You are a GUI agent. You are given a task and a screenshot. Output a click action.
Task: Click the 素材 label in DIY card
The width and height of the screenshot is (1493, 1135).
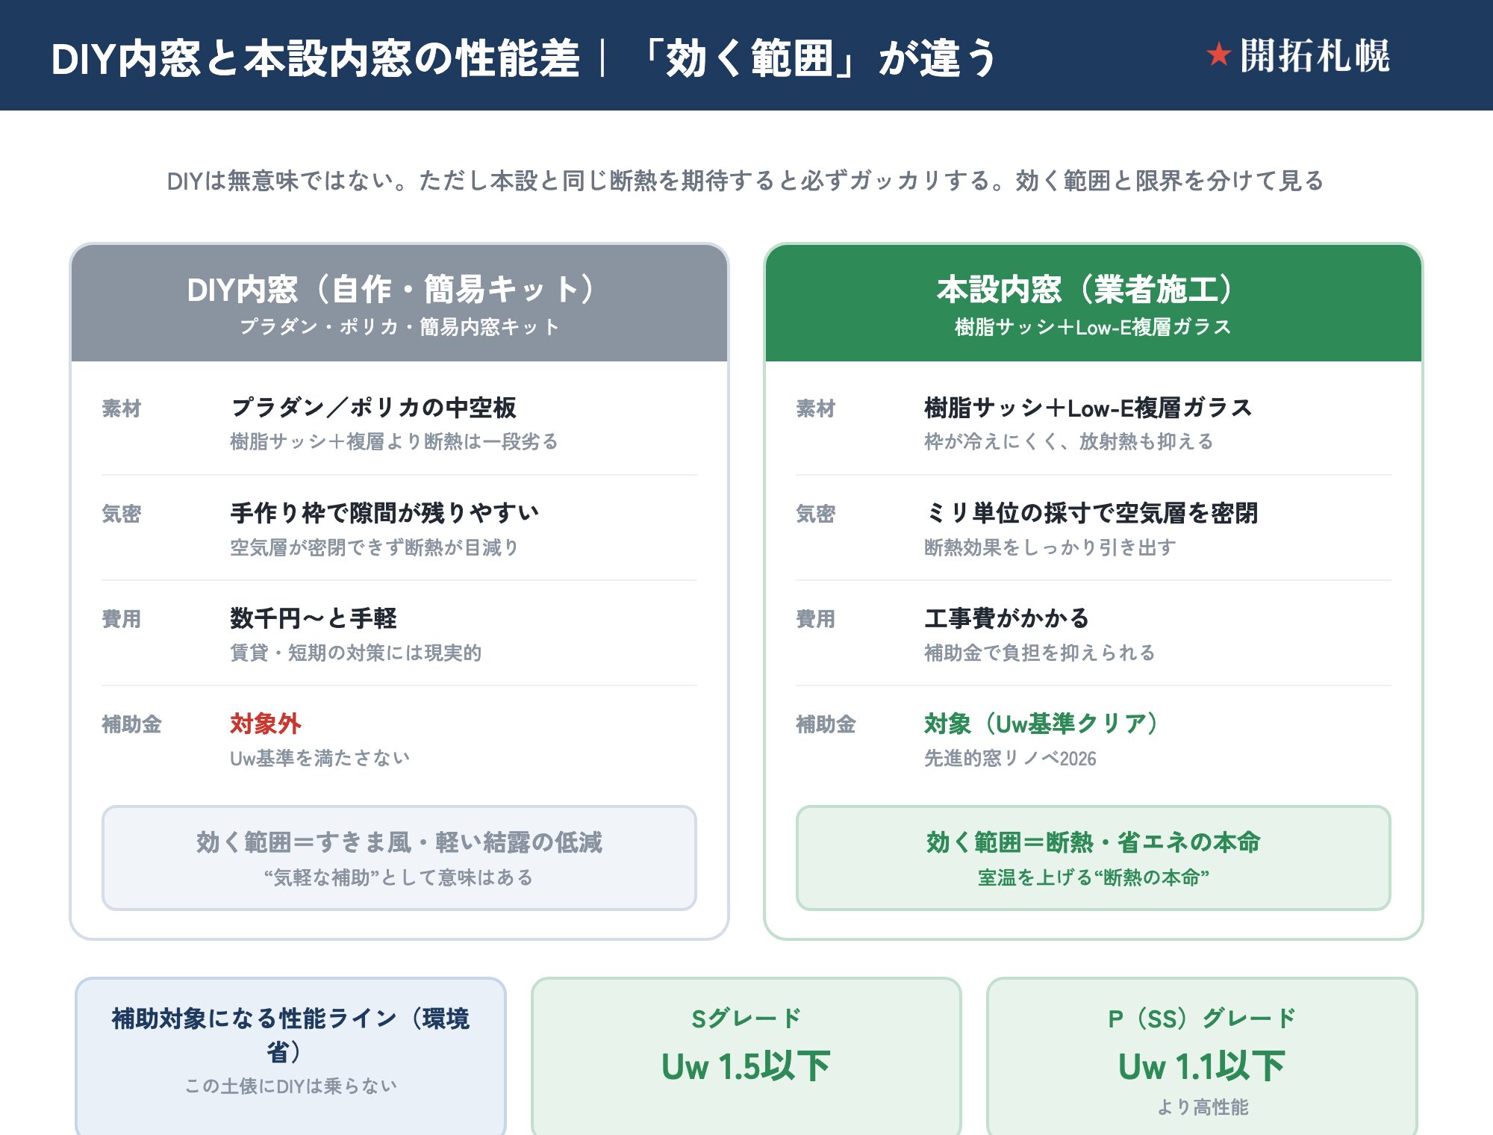point(122,408)
